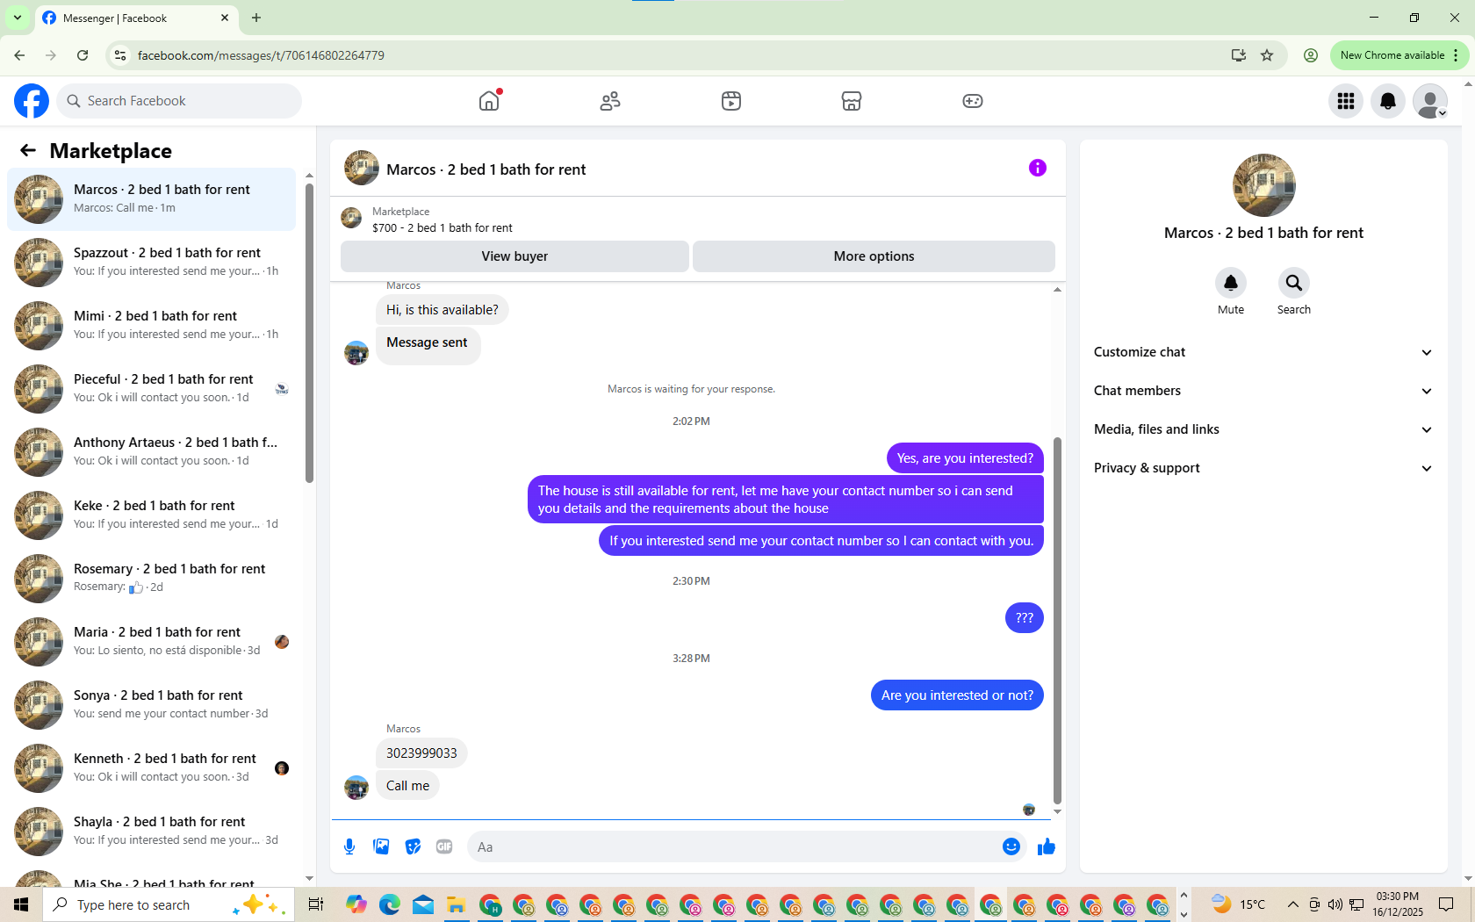Click the phone number message 3023999033

tap(421, 753)
